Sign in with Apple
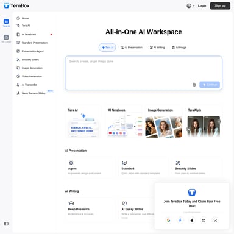Image resolution: width=234 pixels, height=234 pixels. tap(192, 220)
